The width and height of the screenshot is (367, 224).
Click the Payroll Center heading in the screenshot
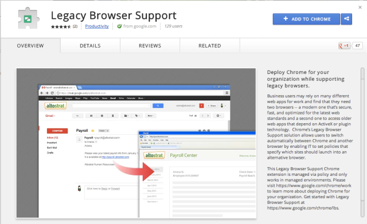[183, 155]
